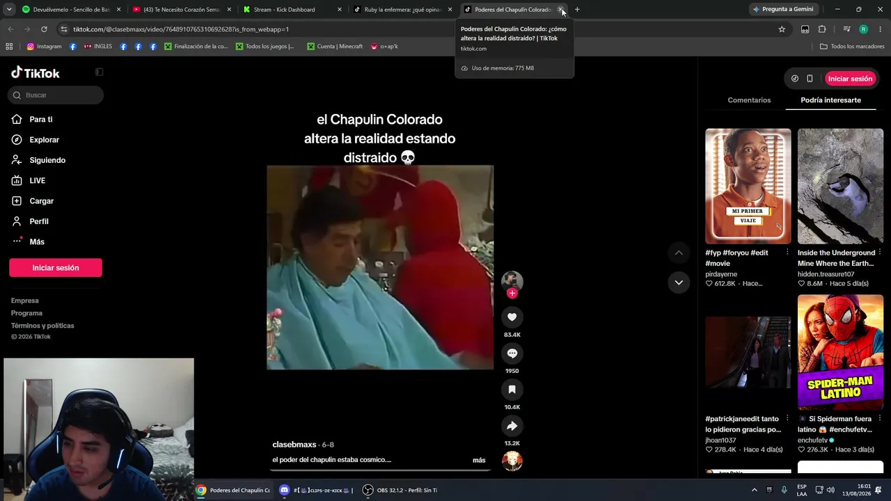Screen dimensions: 891x501
Task: Open the Spider-Man Latino video thumbnail
Action: (x=840, y=353)
